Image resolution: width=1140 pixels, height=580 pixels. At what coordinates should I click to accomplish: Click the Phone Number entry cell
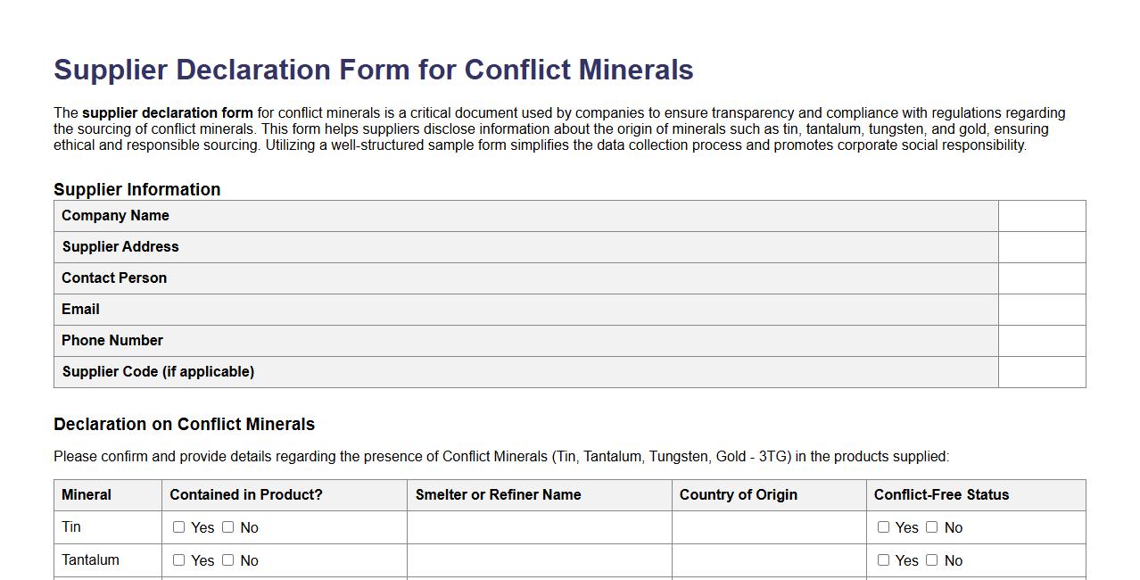[1041, 340]
